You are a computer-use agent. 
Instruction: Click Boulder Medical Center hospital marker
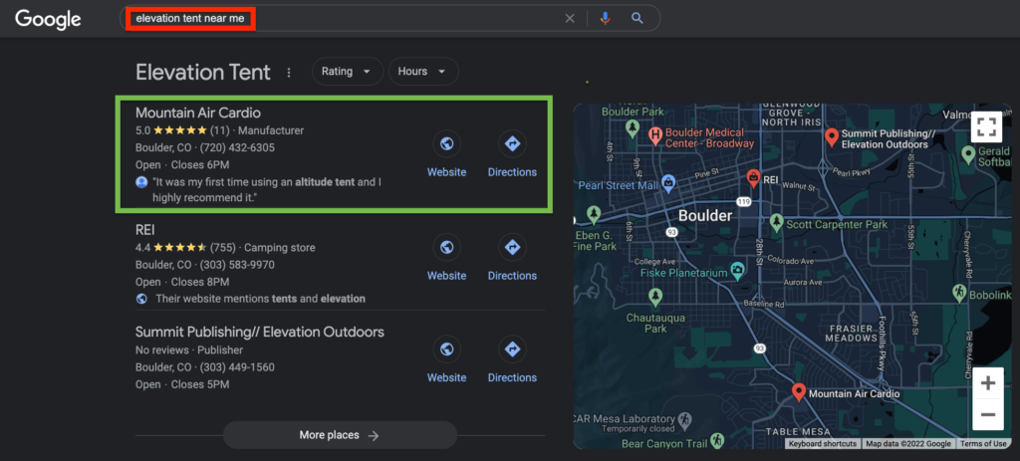tap(655, 135)
